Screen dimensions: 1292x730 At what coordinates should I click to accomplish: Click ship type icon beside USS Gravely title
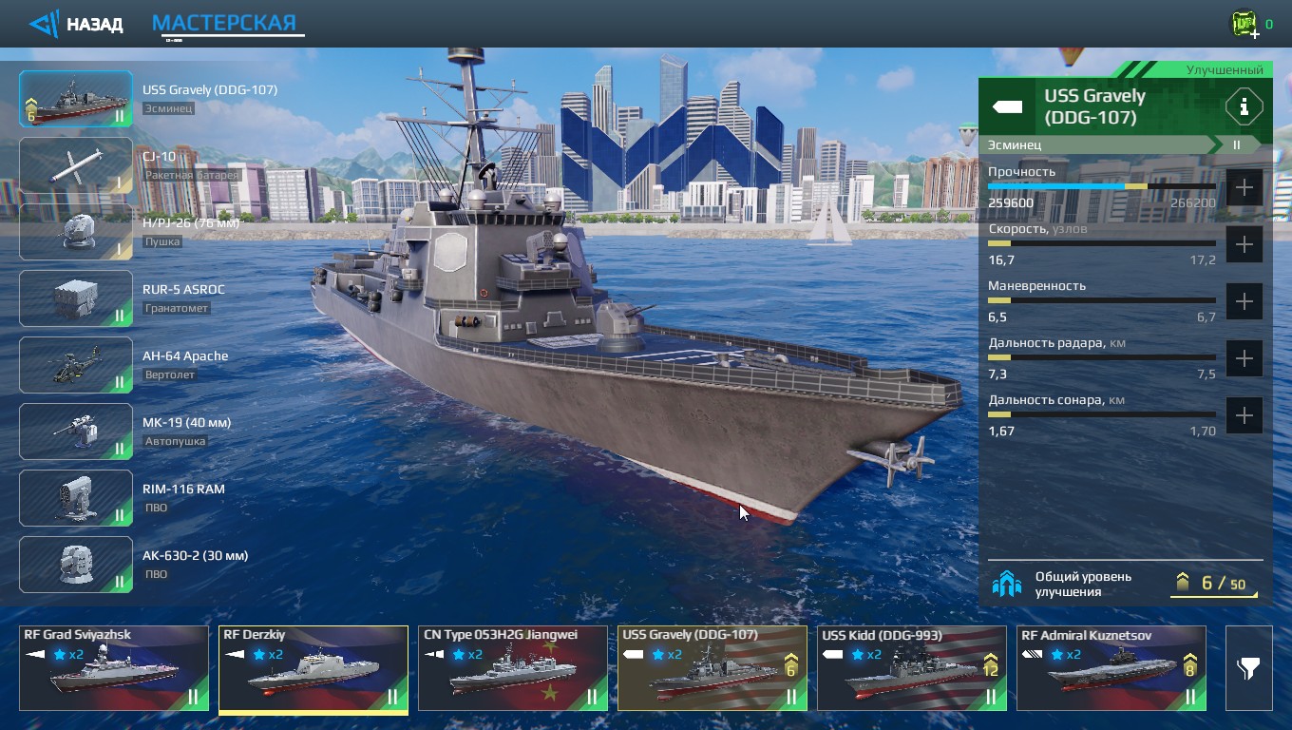pos(1007,106)
